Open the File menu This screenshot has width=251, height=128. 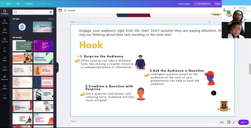pyautogui.click(x=18, y=4)
